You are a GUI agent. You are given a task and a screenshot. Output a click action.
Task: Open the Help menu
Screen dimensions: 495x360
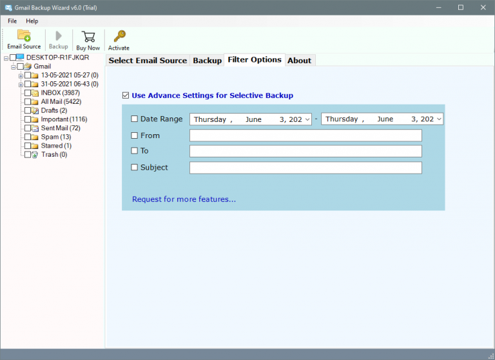[x=32, y=21]
